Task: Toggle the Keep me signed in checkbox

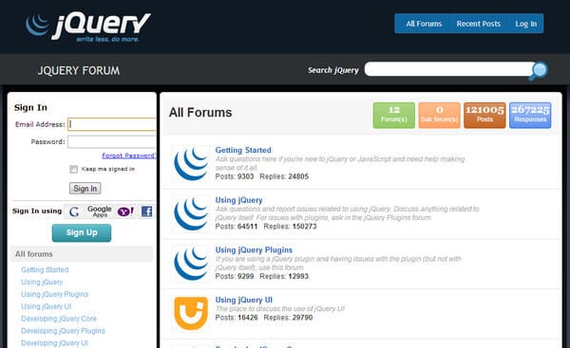Action: (x=74, y=169)
